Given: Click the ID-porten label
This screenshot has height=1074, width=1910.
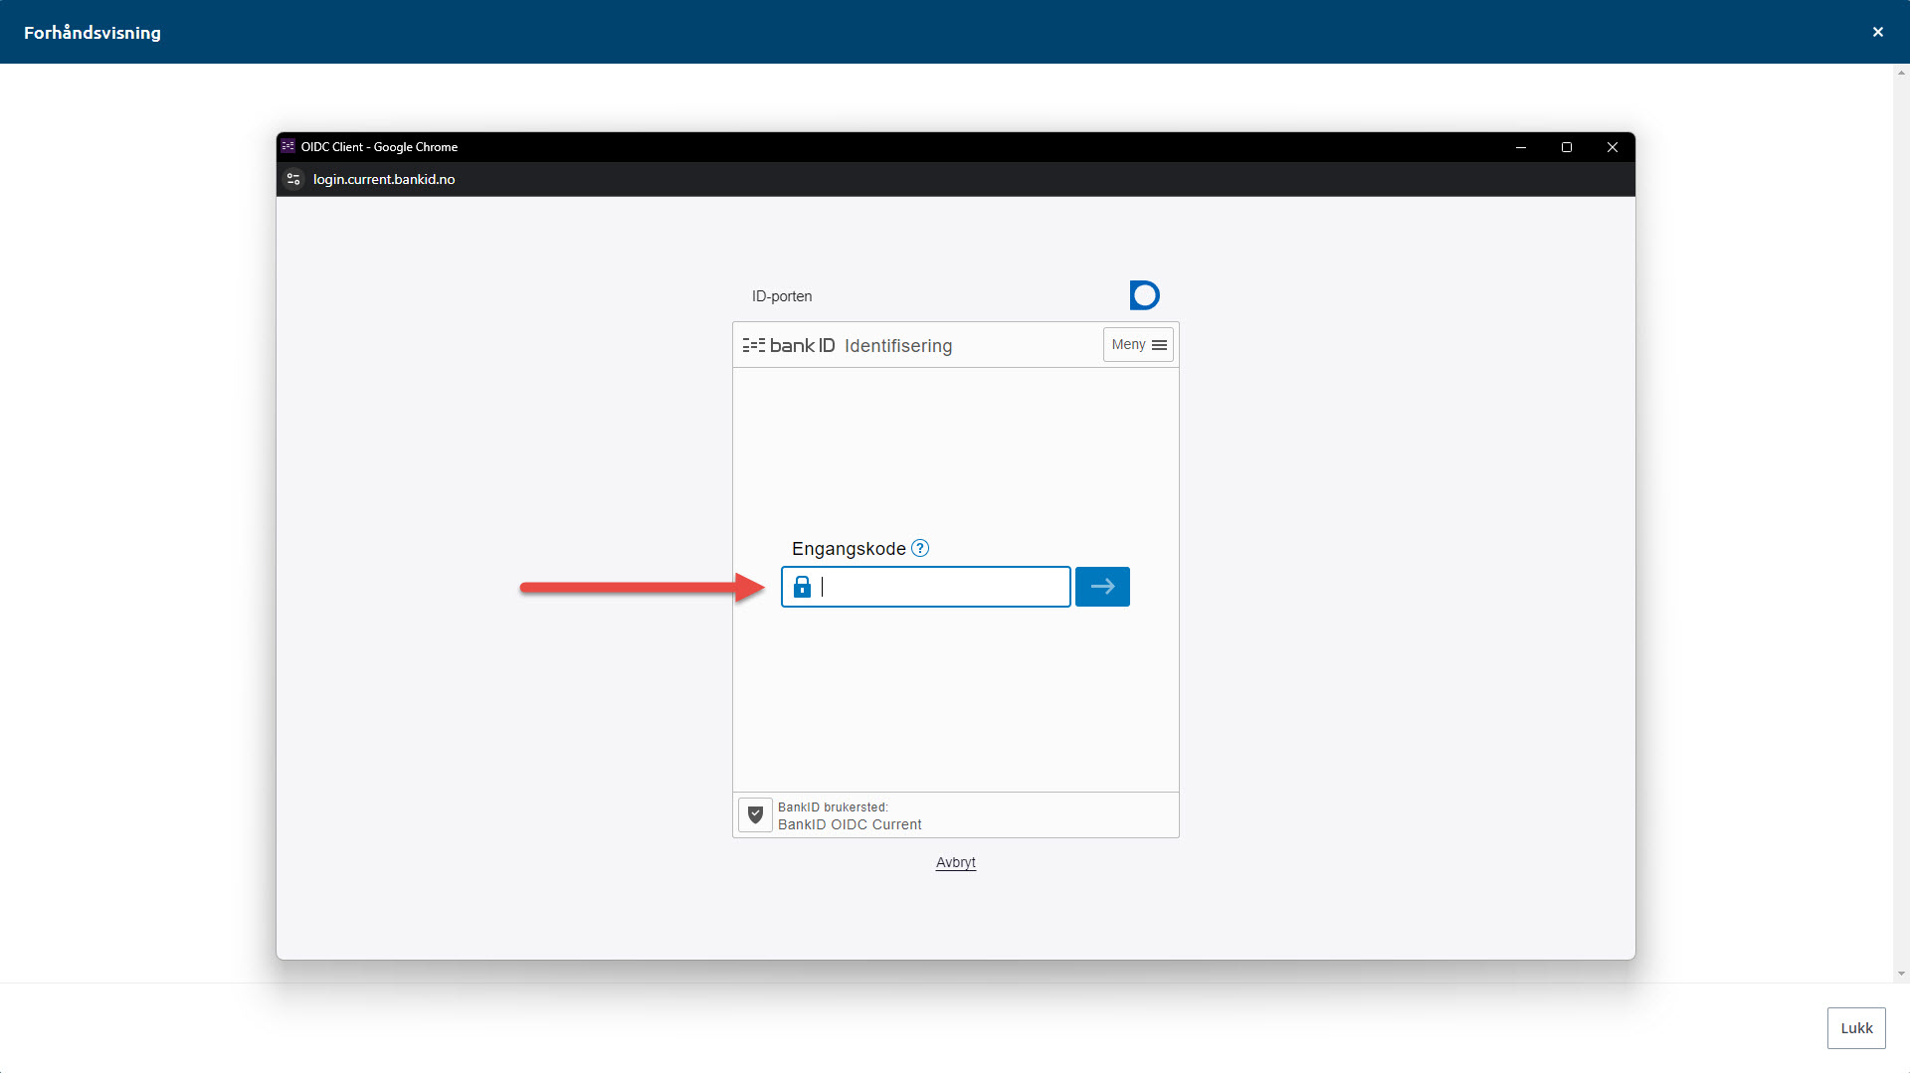Looking at the screenshot, I should click(782, 296).
